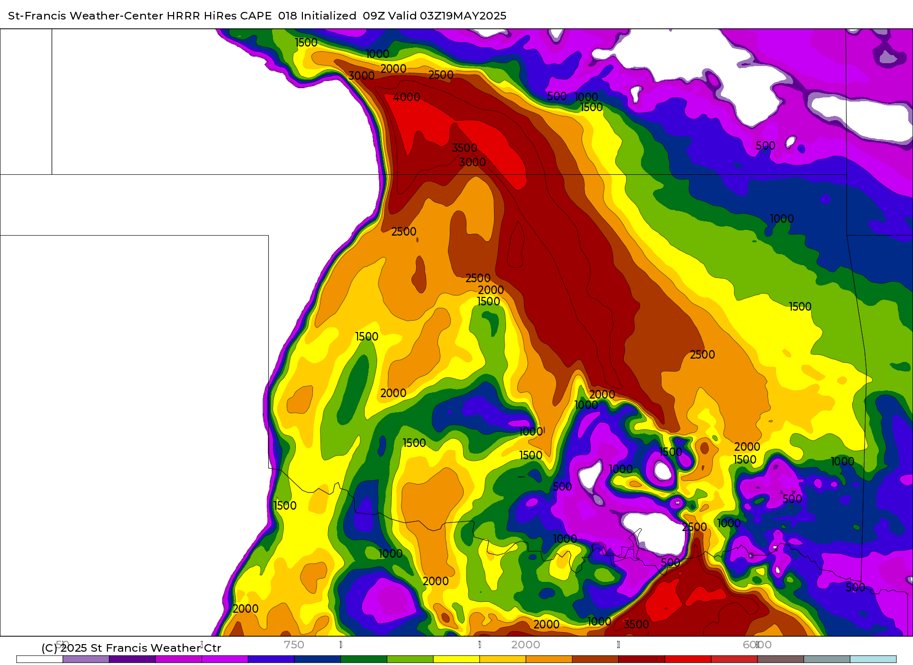Pick the magenta swatch in the color bar
The image size is (913, 665).
pos(178,659)
